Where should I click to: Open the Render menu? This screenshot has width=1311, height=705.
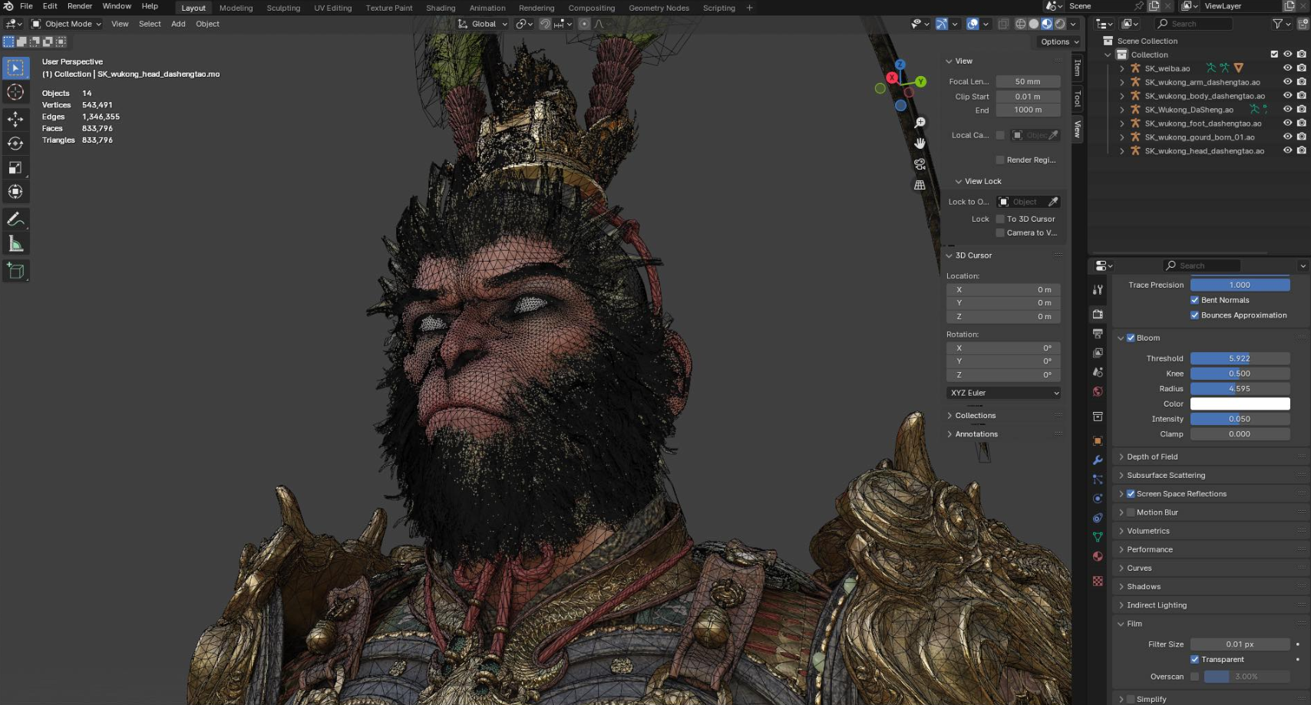pyautogui.click(x=80, y=6)
